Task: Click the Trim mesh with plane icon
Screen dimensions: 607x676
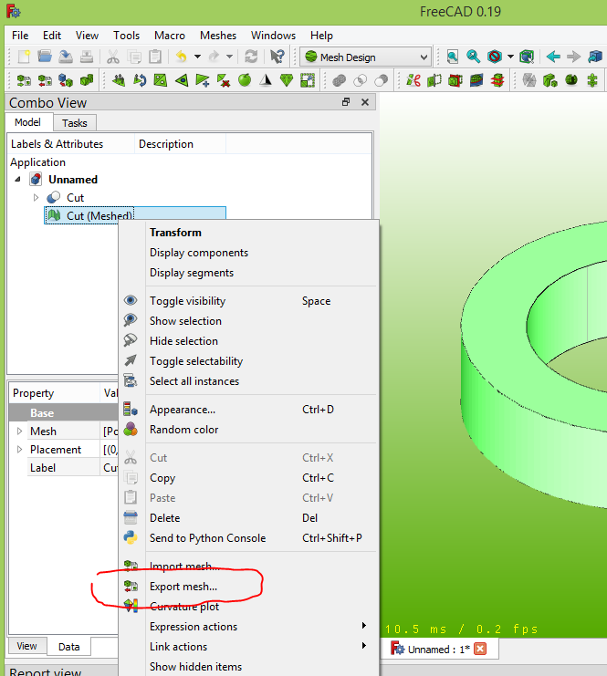Action: (x=434, y=80)
